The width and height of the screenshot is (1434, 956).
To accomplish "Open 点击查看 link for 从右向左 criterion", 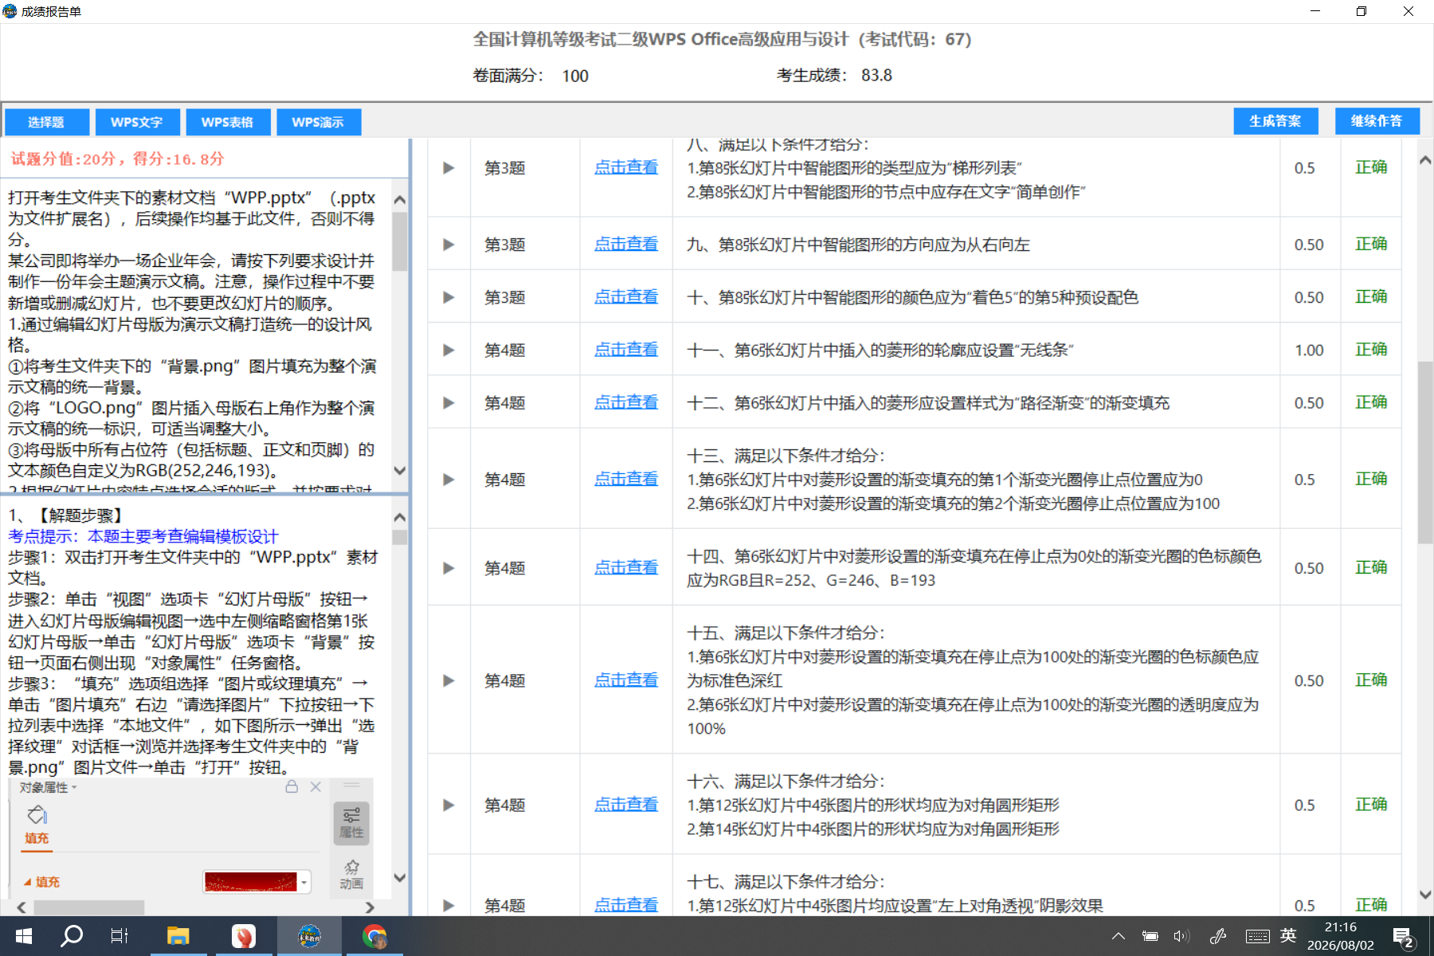I will pos(626,244).
